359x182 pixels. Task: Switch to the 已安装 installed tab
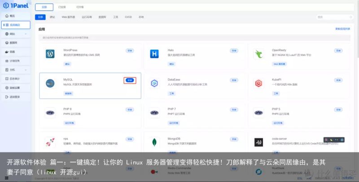tap(62, 7)
